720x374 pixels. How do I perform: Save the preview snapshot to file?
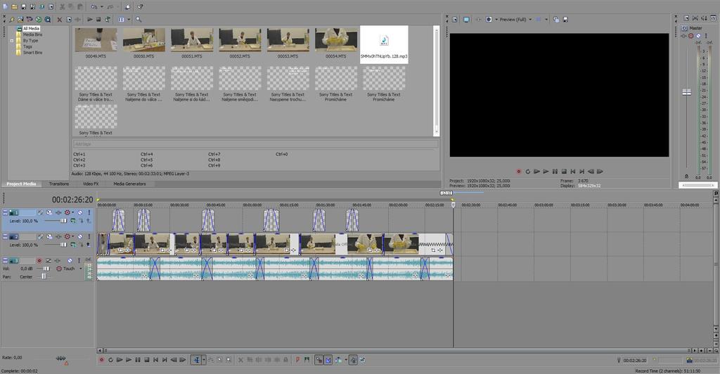565,20
